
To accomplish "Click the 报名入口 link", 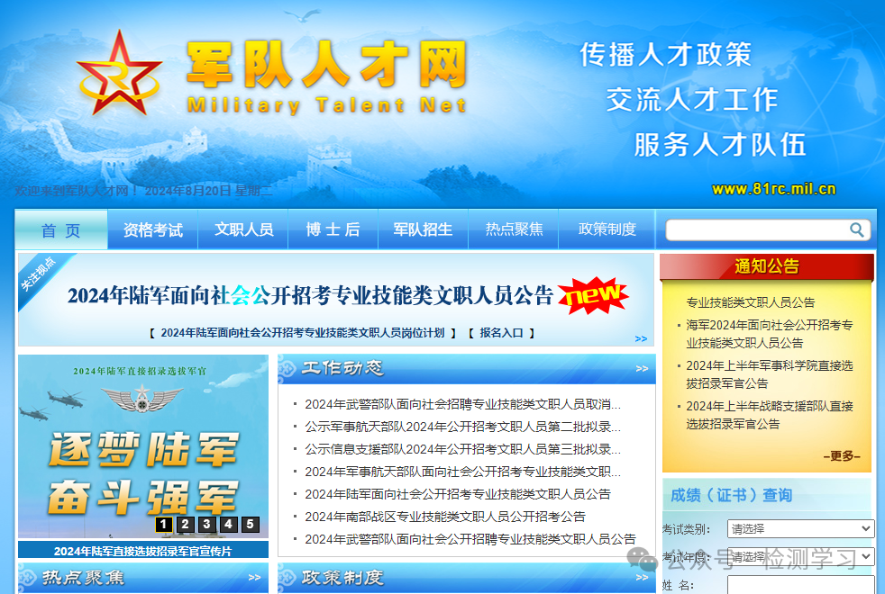I will 501,333.
